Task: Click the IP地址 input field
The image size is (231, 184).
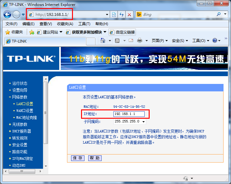Action: click(129, 114)
